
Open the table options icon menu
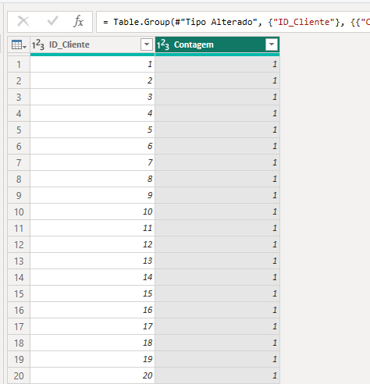[x=19, y=45]
